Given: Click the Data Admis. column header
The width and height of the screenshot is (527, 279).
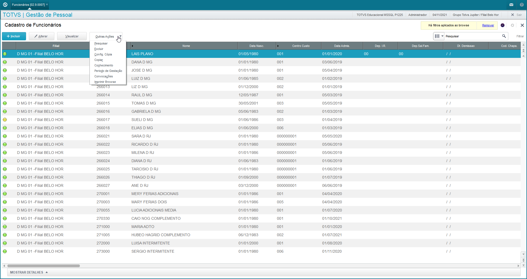Looking at the screenshot, I should [342, 46].
